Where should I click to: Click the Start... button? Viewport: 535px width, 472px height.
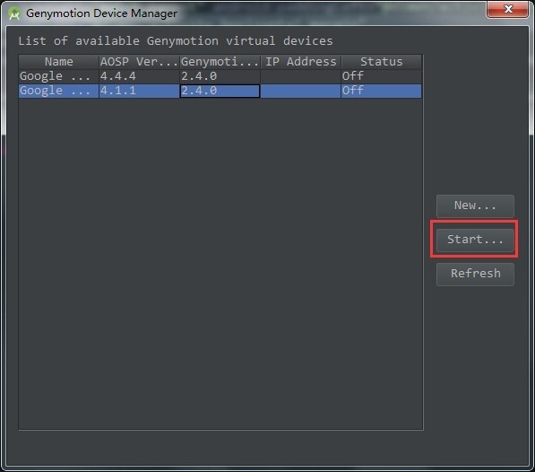pos(475,240)
